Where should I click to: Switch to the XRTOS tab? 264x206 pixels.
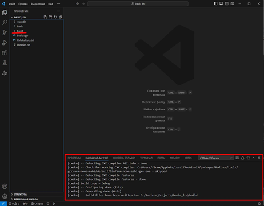point(188,158)
